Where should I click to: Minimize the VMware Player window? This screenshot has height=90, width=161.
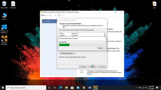click(x=110, y=12)
